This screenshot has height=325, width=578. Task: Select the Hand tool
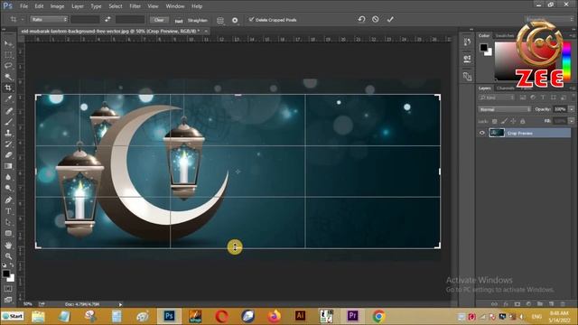[8, 246]
